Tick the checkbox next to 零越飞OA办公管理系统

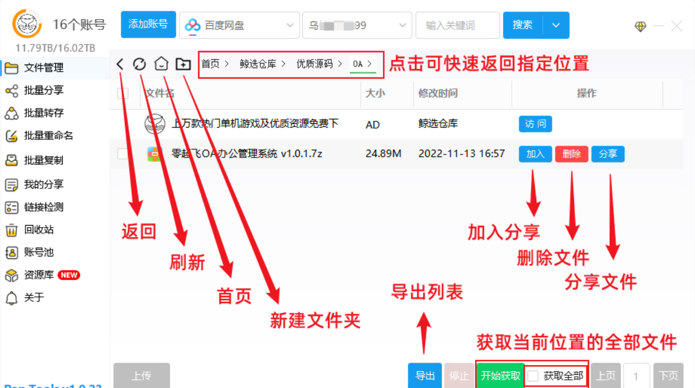[123, 154]
